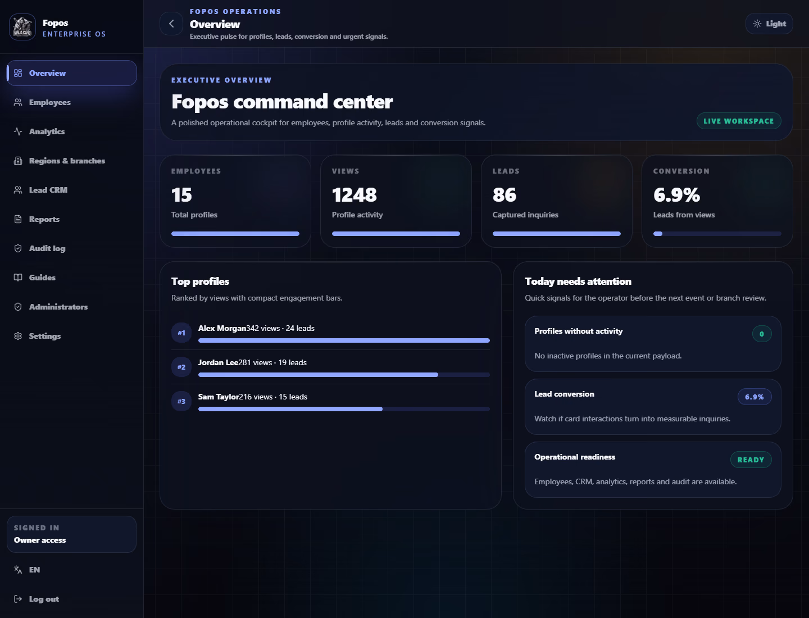Click Sam Taylor's engagement bar

tap(344, 409)
